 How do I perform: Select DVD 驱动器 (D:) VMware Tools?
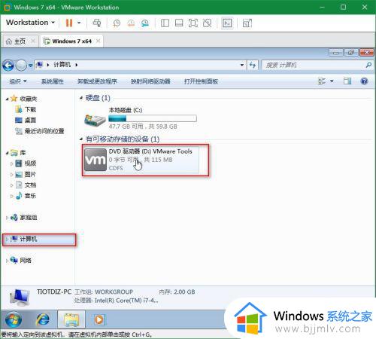141,160
